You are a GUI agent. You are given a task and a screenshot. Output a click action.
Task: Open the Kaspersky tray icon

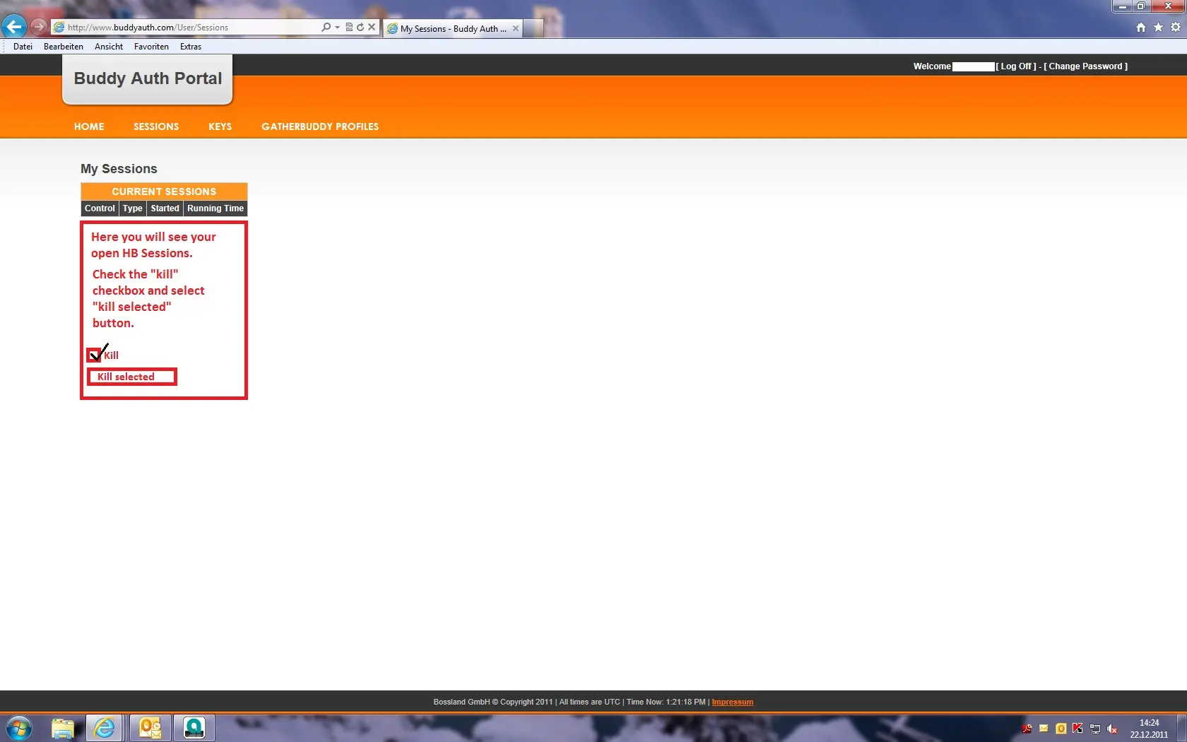click(x=1077, y=729)
